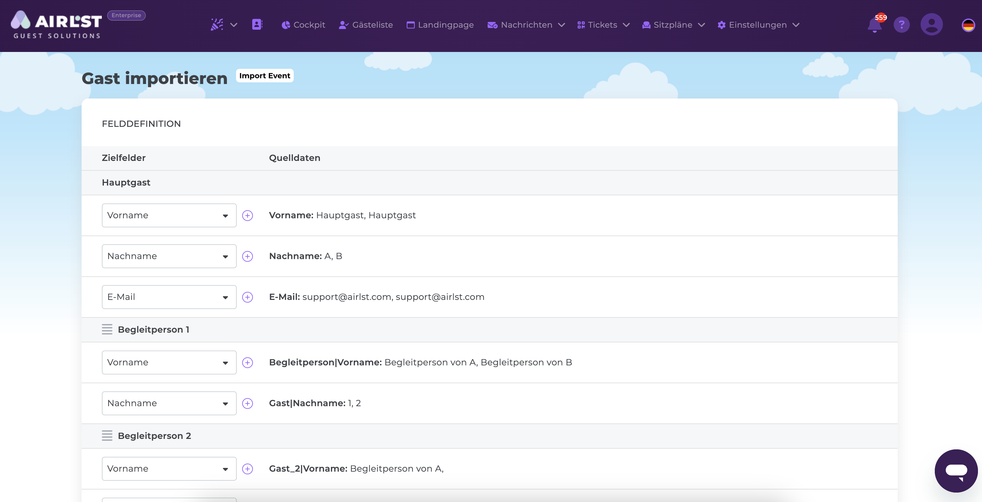Grab the Begleitperson 1 reorder handle

107,329
